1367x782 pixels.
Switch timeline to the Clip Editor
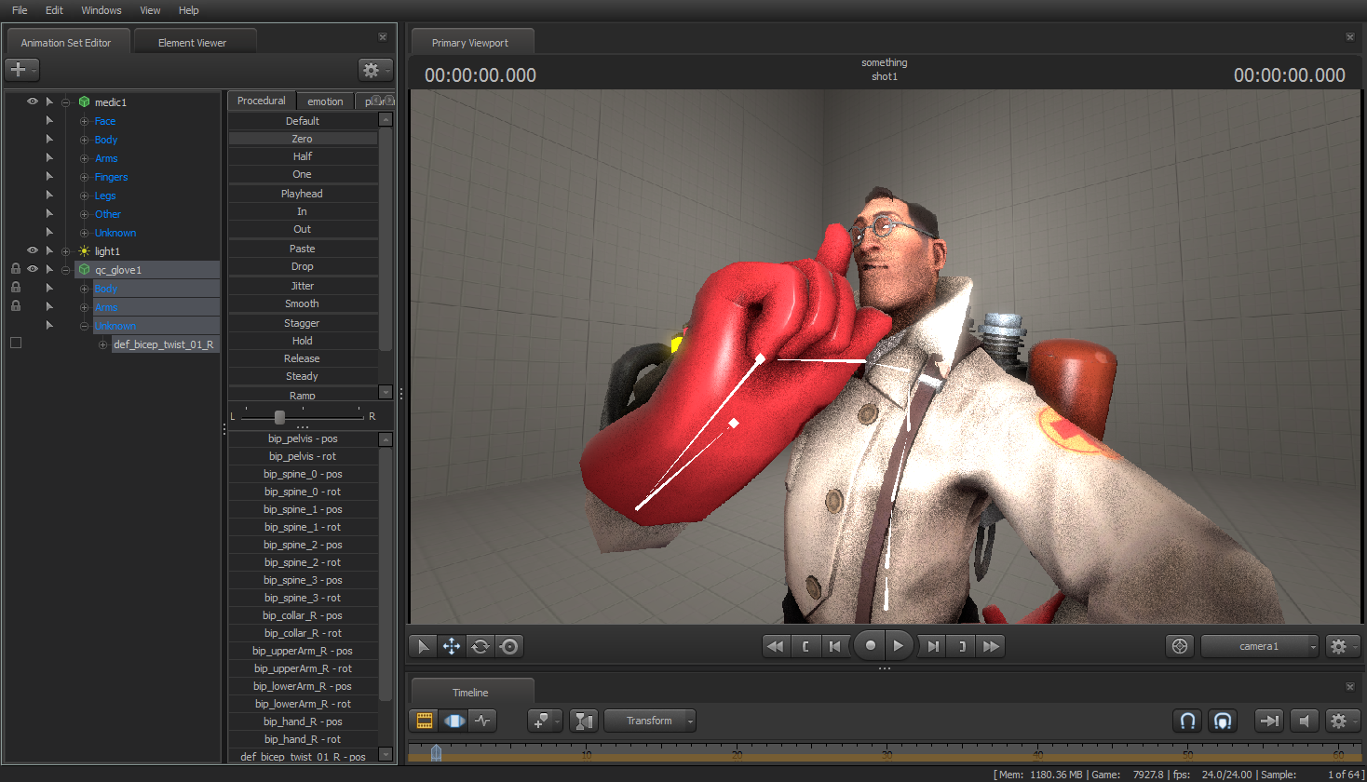424,721
